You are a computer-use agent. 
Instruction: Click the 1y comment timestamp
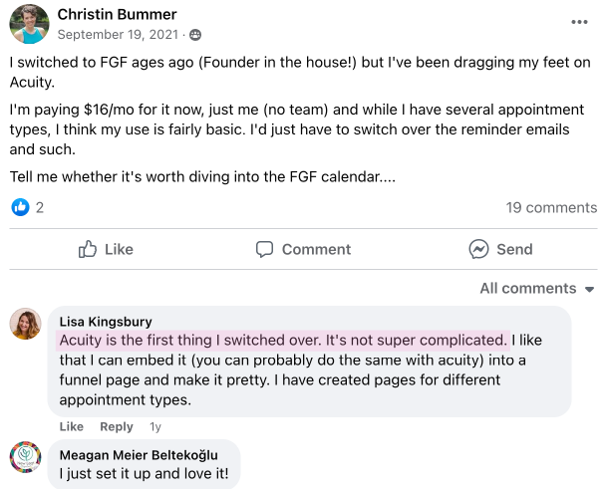click(154, 426)
